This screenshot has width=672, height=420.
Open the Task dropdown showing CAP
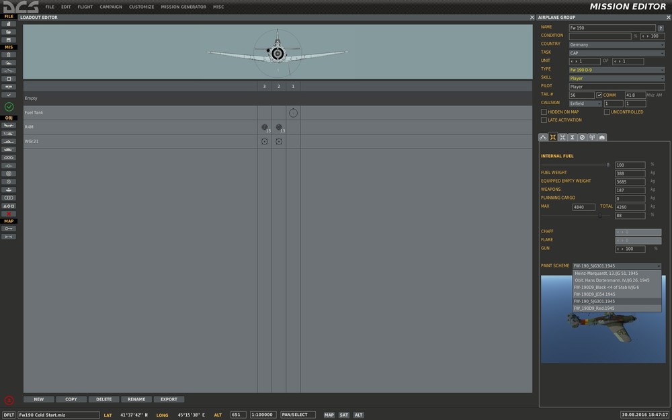pos(617,53)
